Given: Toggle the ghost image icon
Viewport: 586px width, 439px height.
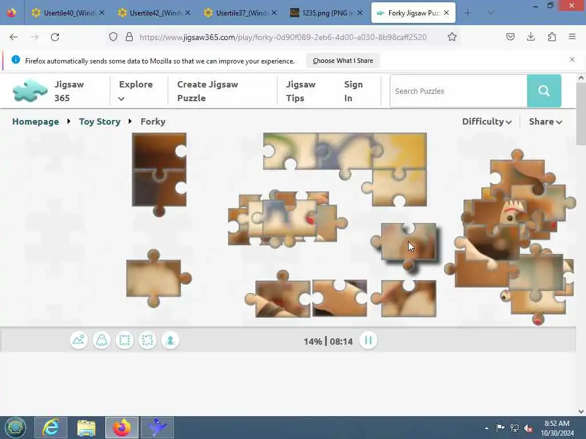Looking at the screenshot, I should [102, 341].
